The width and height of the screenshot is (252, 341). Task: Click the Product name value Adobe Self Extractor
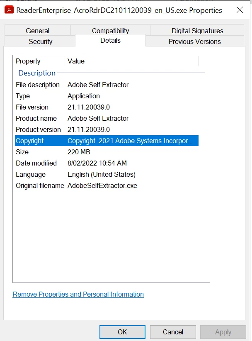coord(98,118)
